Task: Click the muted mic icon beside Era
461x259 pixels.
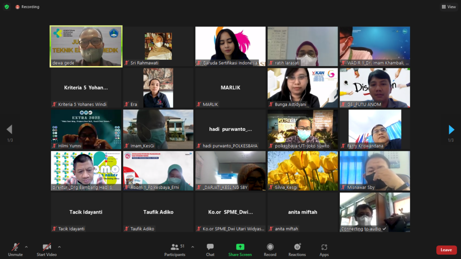Action: click(127, 104)
